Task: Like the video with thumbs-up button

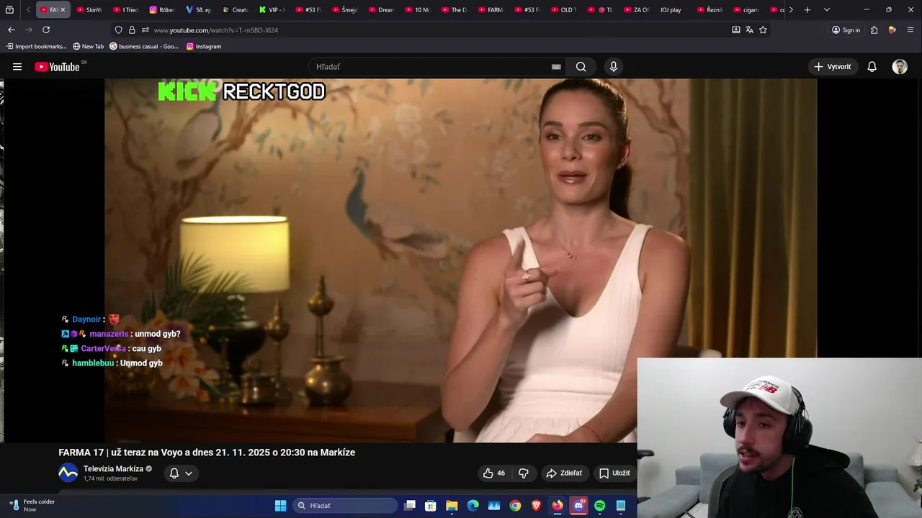Action: pyautogui.click(x=494, y=473)
